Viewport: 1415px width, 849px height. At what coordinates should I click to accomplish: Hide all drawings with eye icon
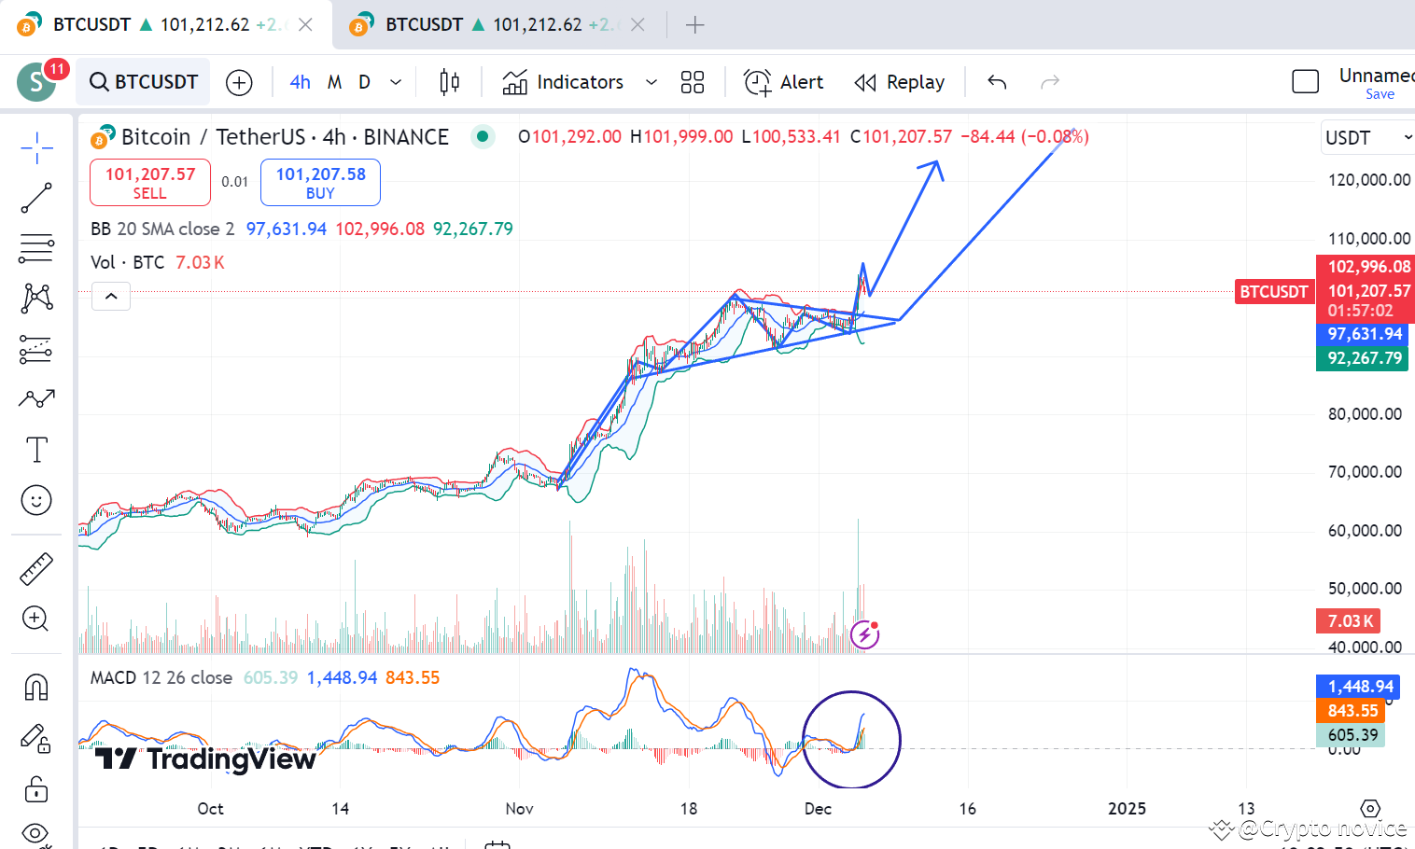pos(36,833)
